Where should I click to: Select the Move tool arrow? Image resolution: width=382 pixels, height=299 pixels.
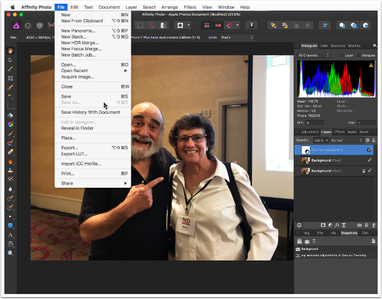tap(11, 60)
